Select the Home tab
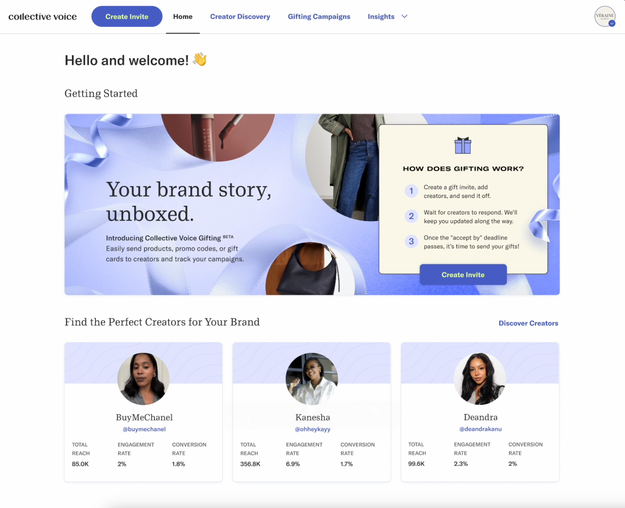Screen dimensions: 625x508 click(x=183, y=17)
